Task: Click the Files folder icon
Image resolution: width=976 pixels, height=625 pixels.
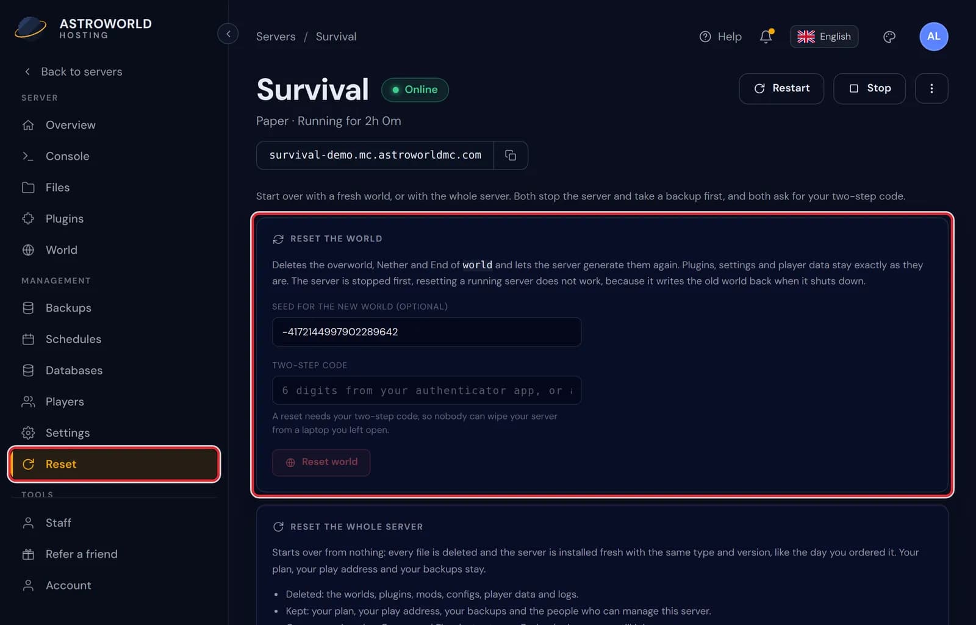Action: click(x=28, y=187)
